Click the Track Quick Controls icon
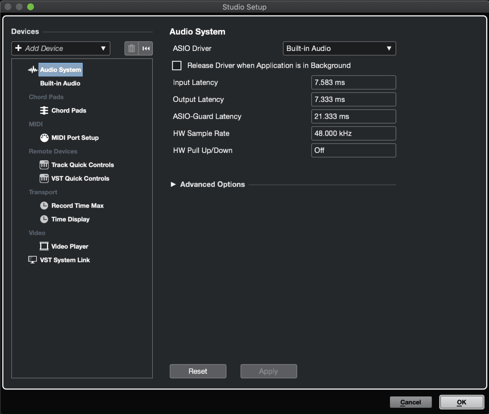 click(44, 165)
